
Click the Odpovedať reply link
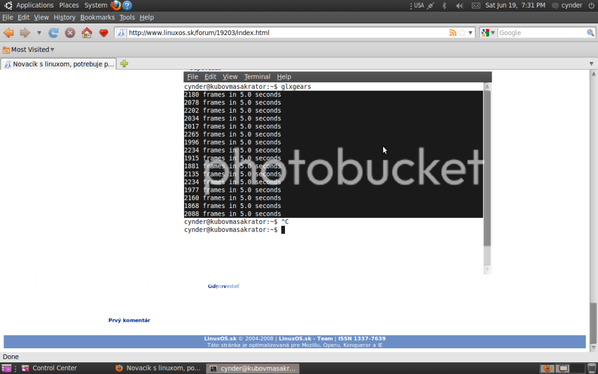[x=223, y=286]
